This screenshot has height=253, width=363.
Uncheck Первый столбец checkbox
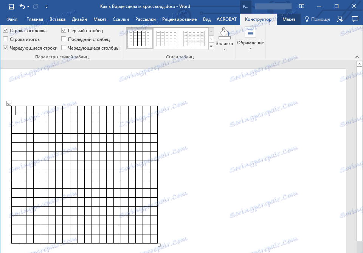pos(64,30)
